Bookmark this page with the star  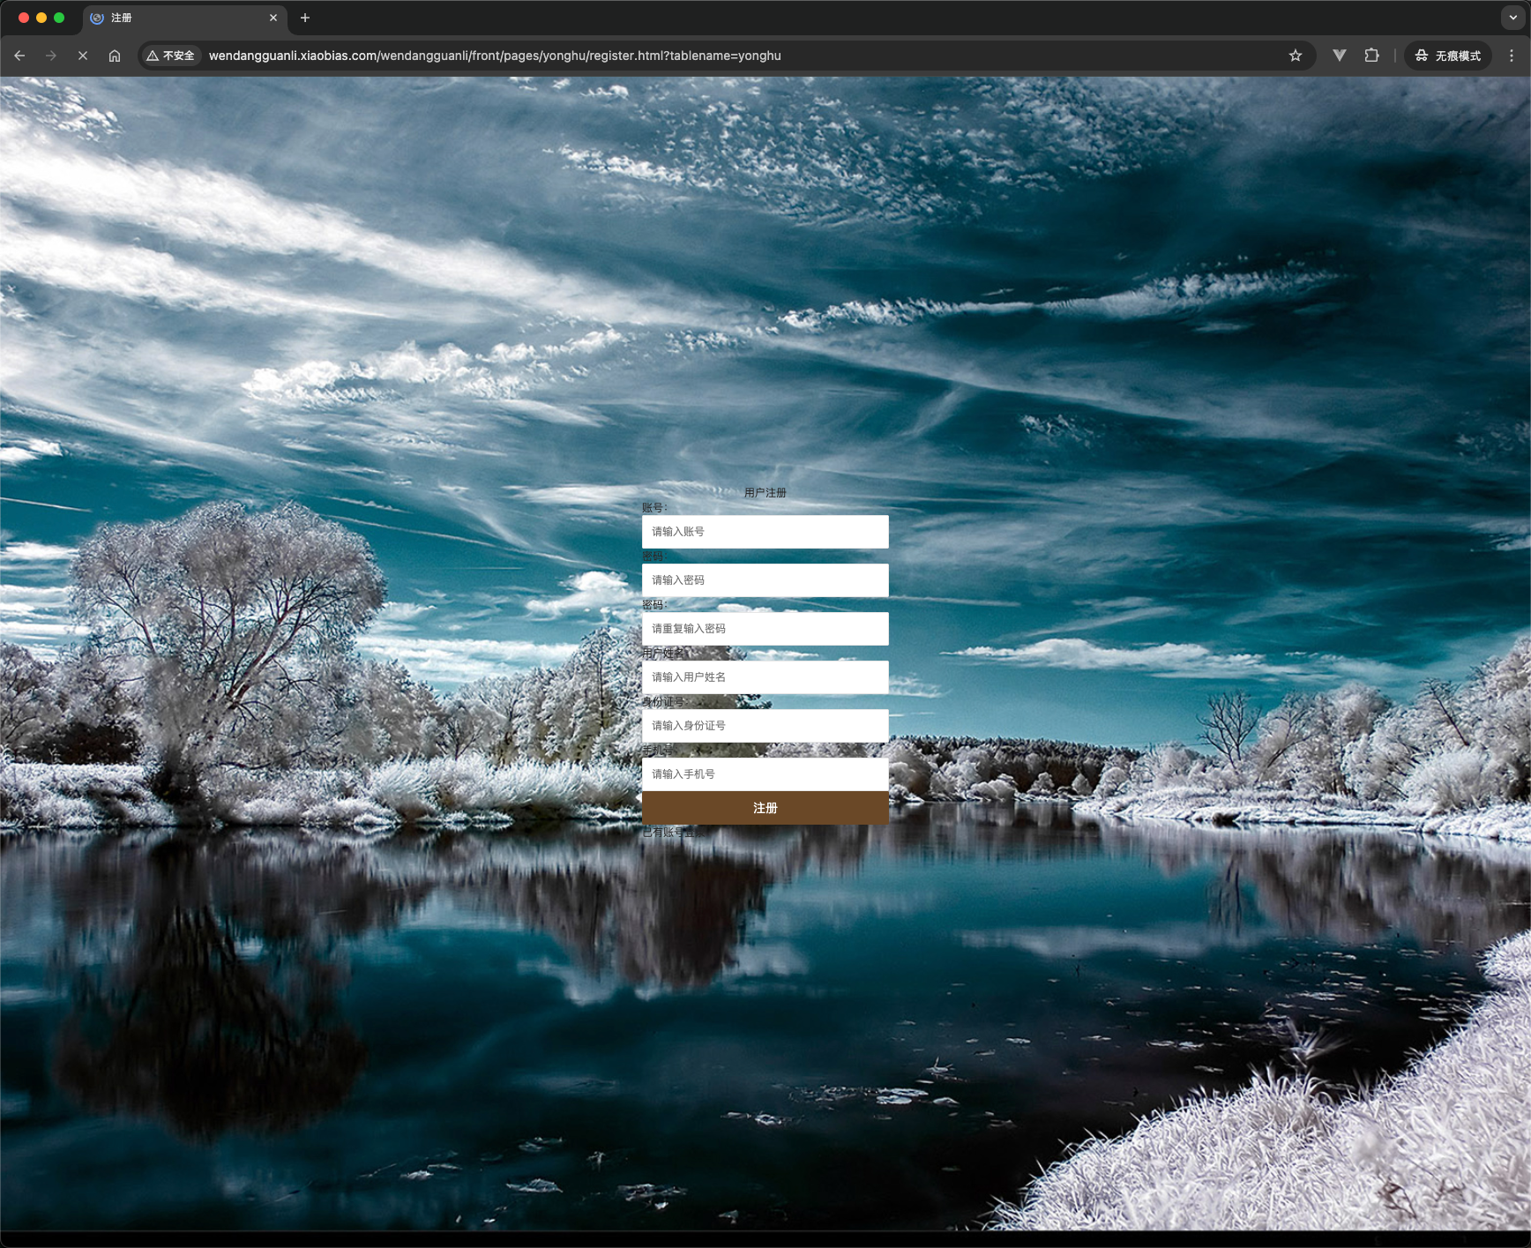1296,56
